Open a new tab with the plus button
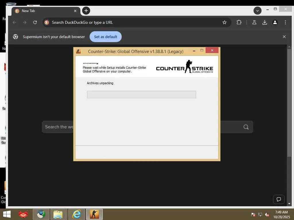Viewport: 294px width, 220px height. pyautogui.click(x=86, y=11)
